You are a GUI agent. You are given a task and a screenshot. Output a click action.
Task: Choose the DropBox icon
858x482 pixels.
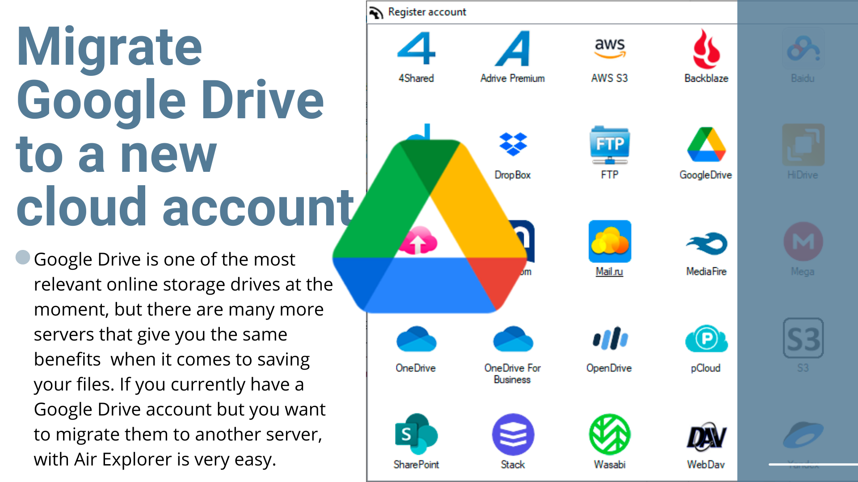(513, 145)
